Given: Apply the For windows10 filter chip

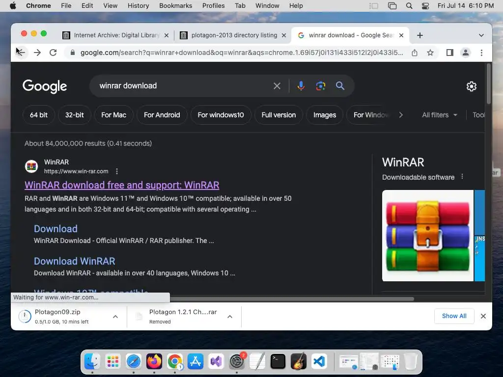Looking at the screenshot, I should (x=221, y=115).
